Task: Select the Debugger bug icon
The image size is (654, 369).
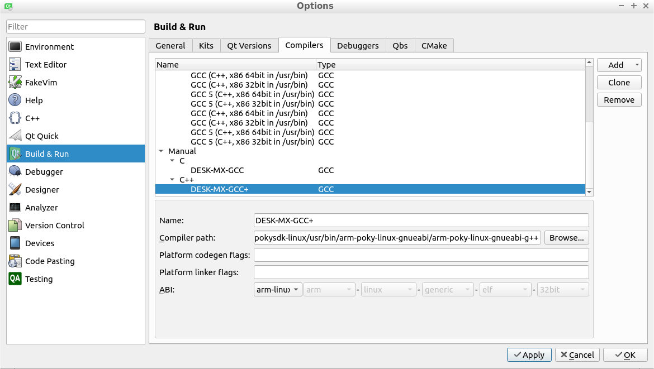Action: 15,172
